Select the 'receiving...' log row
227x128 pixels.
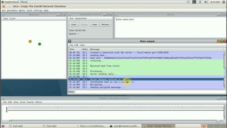(146, 61)
